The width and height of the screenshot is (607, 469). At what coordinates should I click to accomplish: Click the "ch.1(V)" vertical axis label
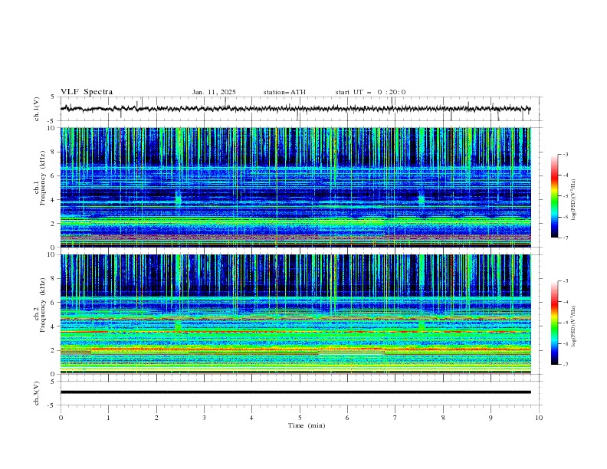click(37, 109)
